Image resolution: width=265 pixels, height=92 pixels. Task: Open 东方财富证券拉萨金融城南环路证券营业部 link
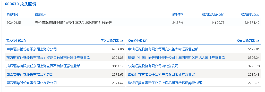(x=48, y=58)
